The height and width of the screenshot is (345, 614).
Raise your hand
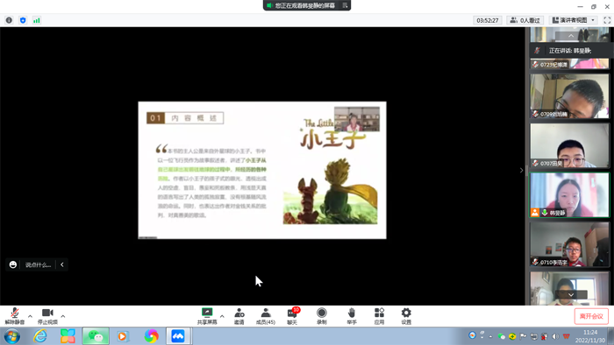click(352, 316)
